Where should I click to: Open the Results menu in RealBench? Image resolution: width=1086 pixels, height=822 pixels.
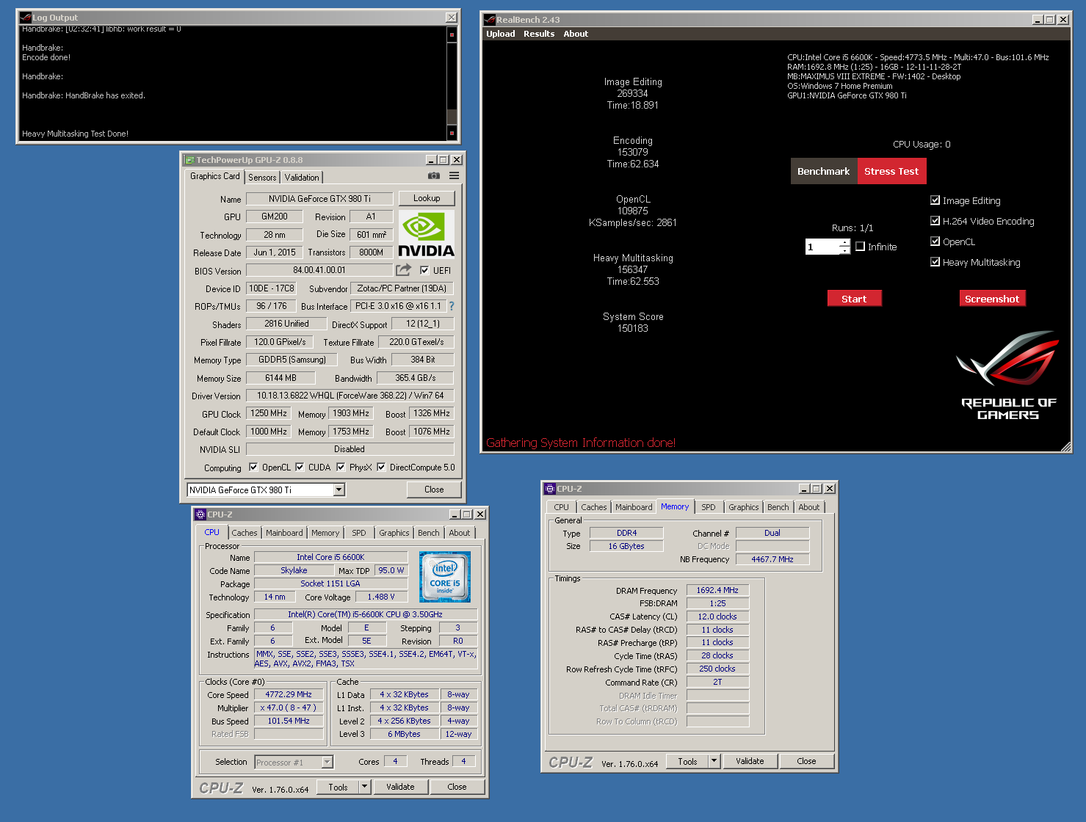pos(539,34)
